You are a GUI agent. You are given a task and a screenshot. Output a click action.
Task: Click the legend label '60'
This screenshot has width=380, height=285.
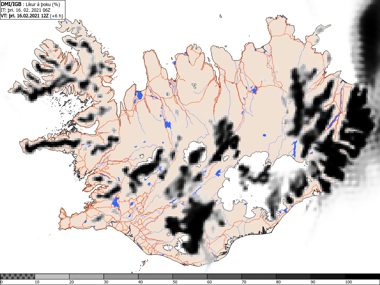(209, 282)
